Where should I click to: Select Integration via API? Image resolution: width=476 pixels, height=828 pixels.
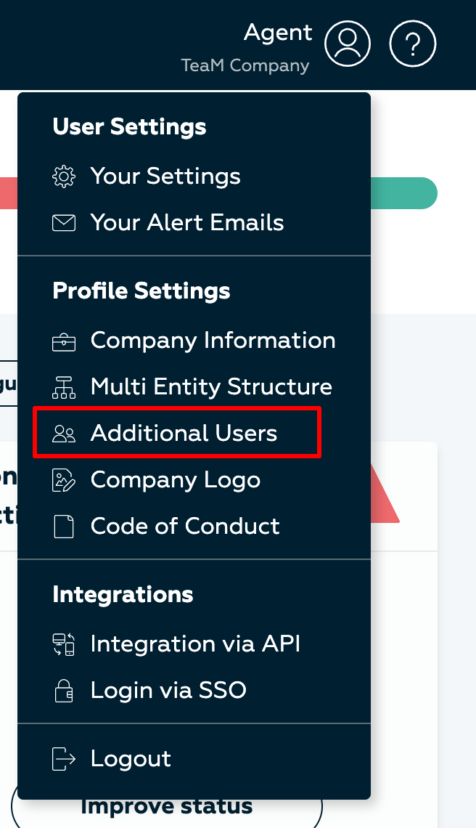[195, 644]
